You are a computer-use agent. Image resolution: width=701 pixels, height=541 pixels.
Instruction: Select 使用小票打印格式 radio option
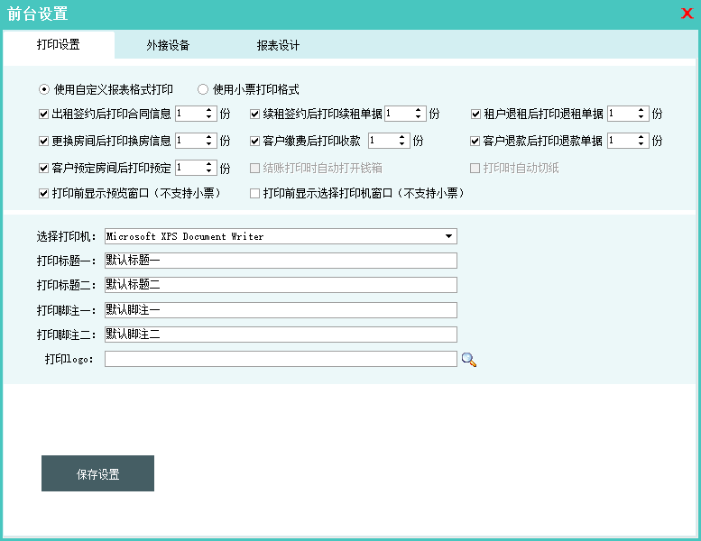pos(203,89)
